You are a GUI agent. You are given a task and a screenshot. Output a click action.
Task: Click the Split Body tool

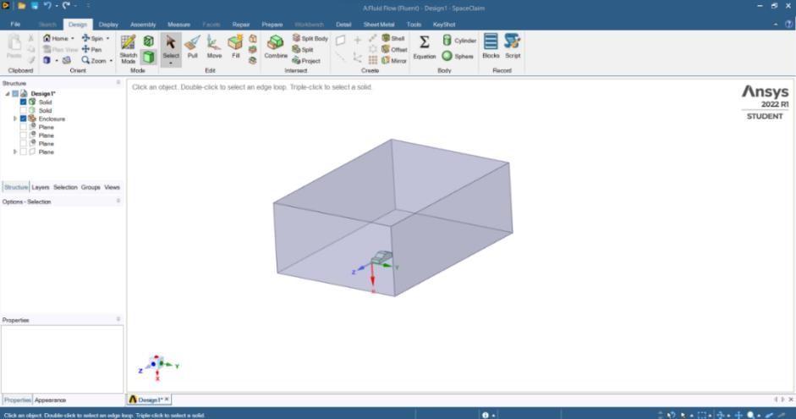tap(310, 38)
